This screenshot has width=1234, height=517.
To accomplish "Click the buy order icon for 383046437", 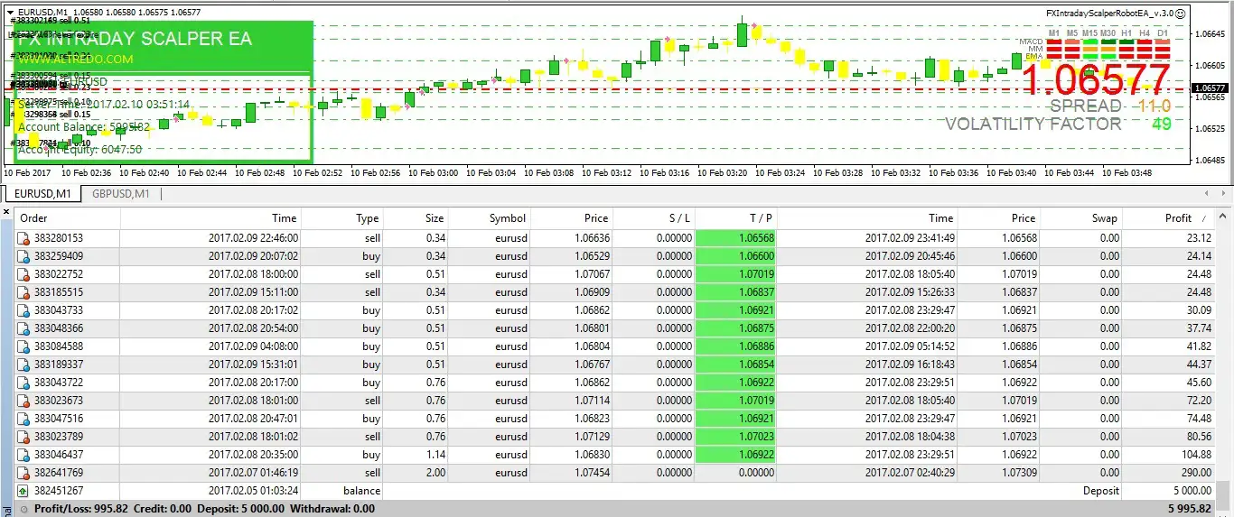I will [x=23, y=455].
